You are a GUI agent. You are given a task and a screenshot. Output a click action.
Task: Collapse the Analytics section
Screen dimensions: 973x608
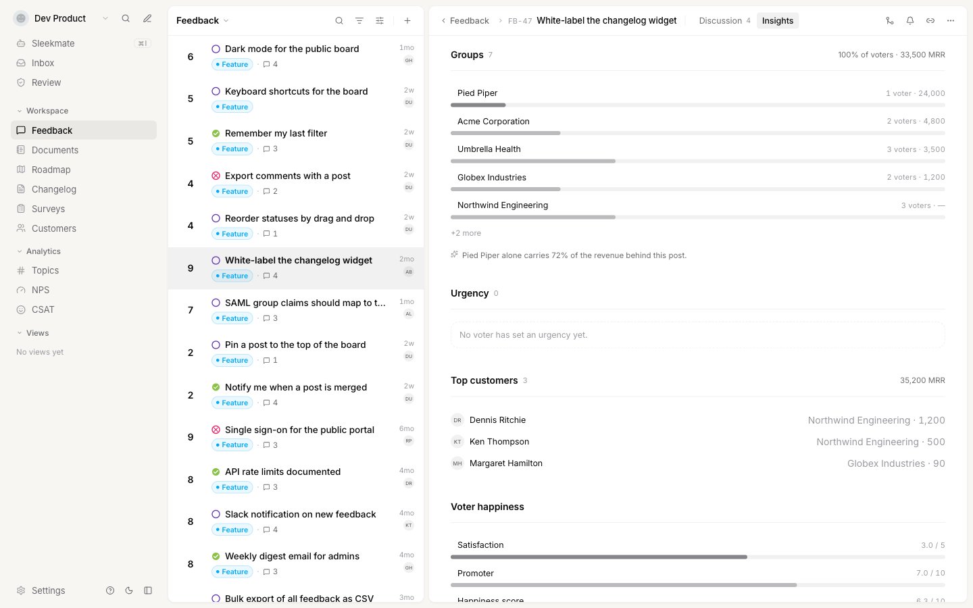pyautogui.click(x=39, y=251)
